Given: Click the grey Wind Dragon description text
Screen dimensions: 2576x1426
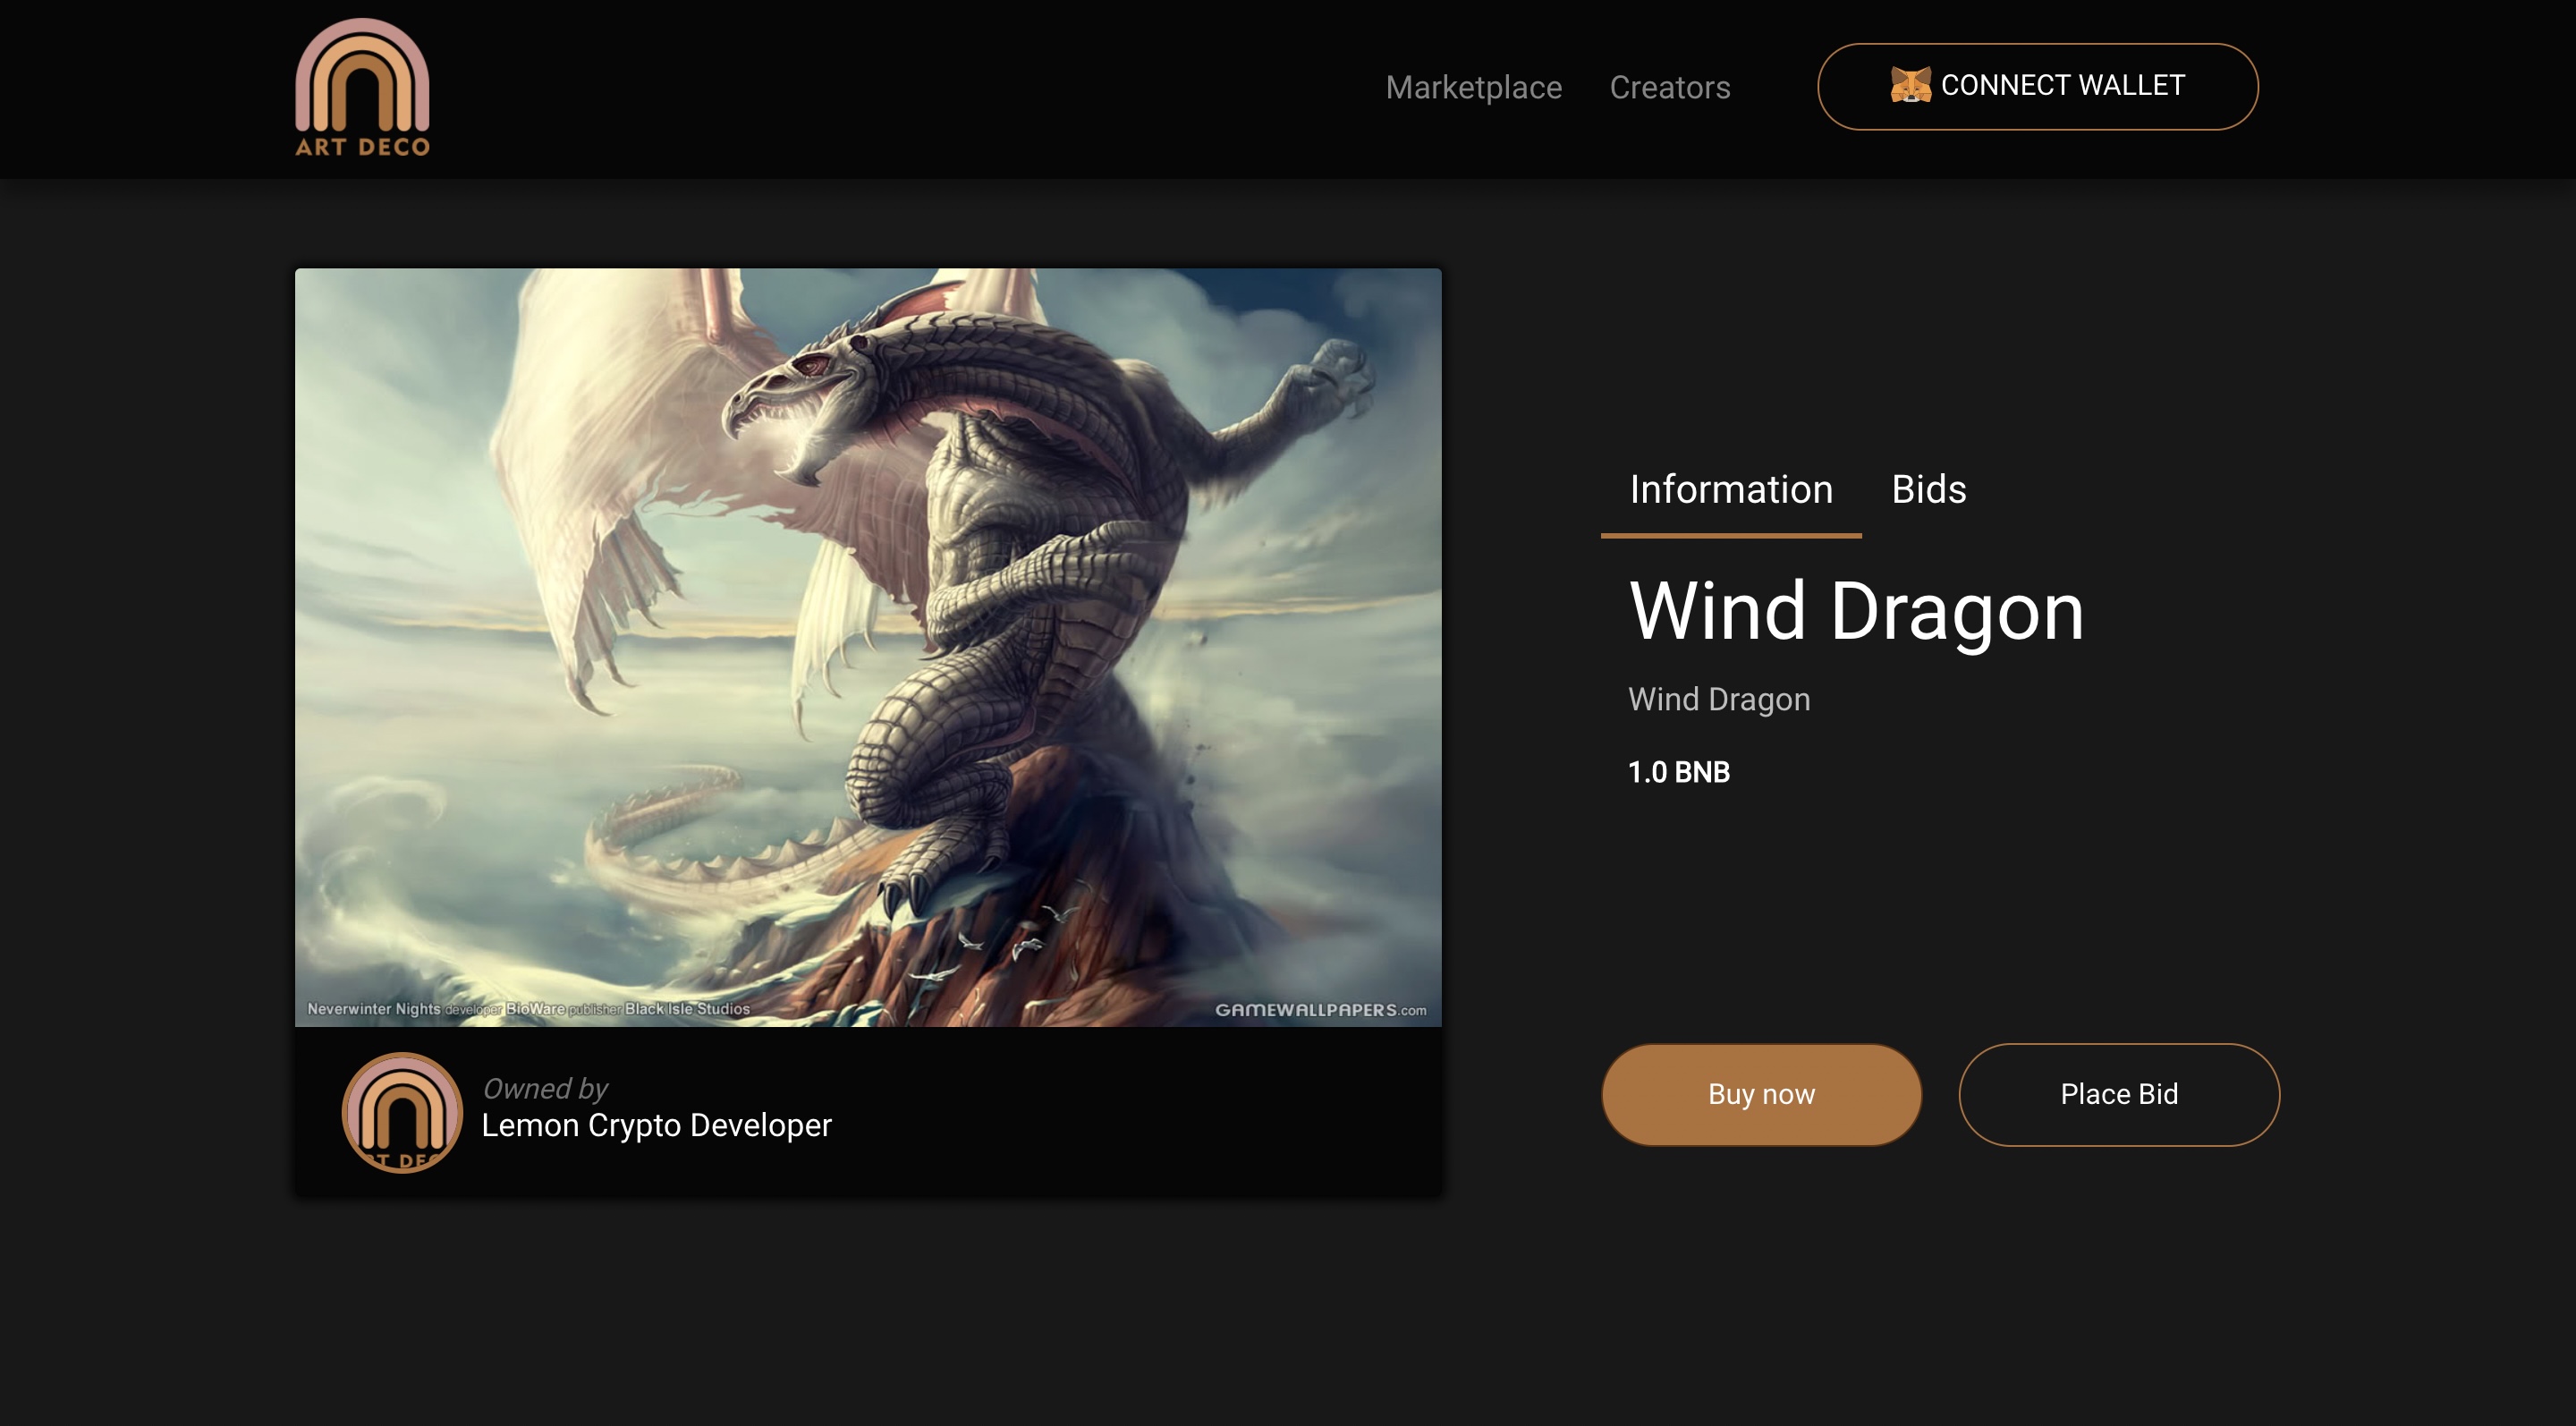Looking at the screenshot, I should pos(1718,699).
